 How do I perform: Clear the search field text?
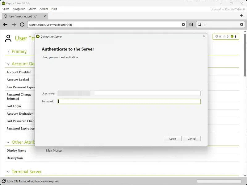click(242, 25)
